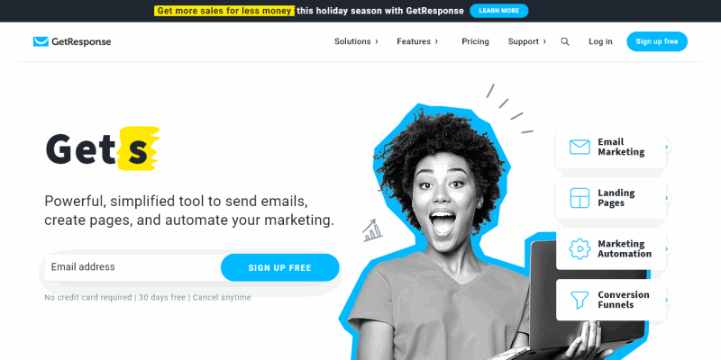Screen dimensions: 721x360
Task: Click the GetResponse envelope logo icon
Action: [41, 41]
